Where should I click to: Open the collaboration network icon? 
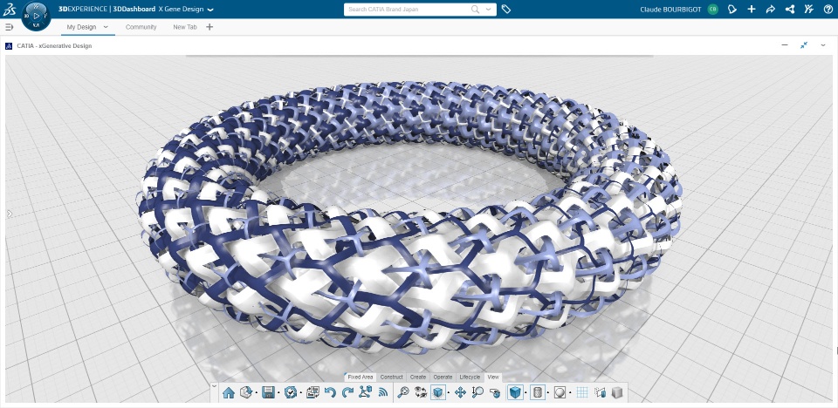click(x=789, y=10)
